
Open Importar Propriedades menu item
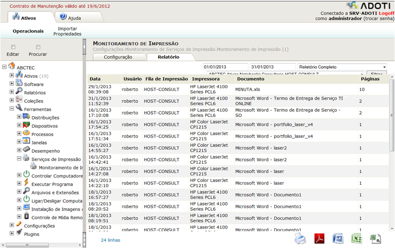[67, 31]
